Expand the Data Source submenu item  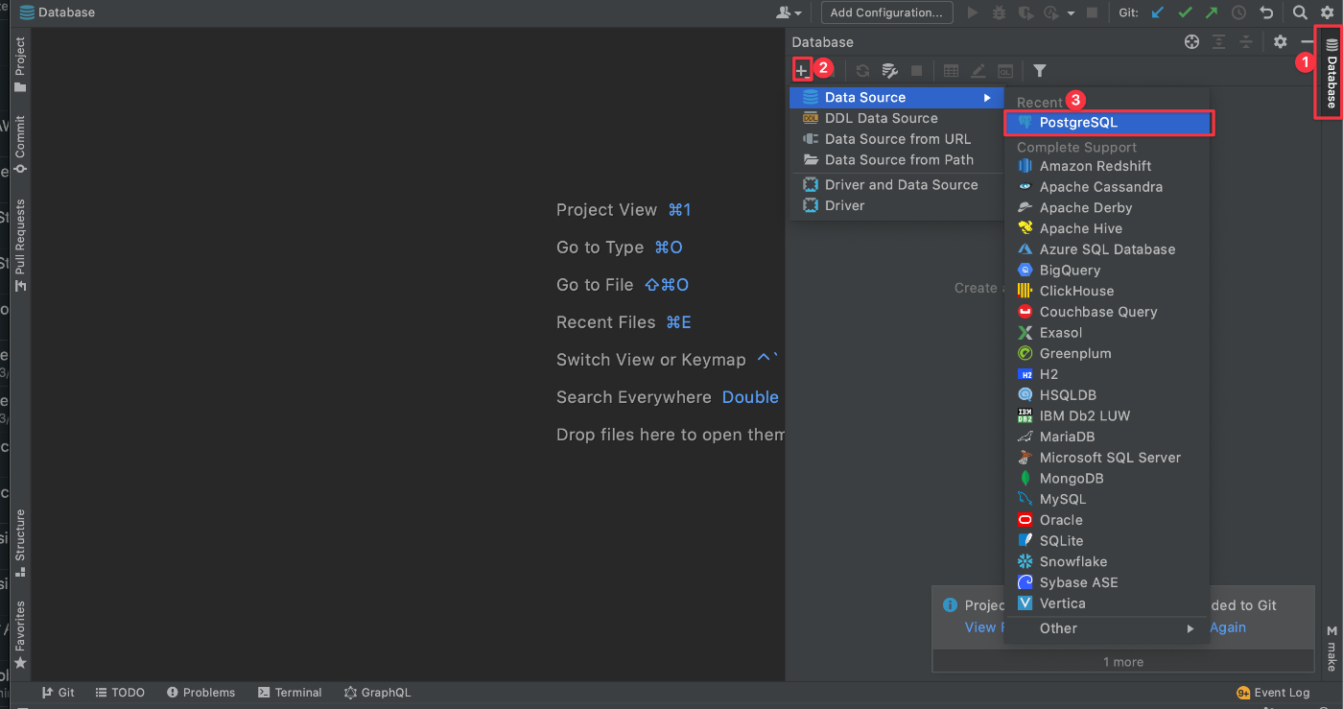pos(897,98)
